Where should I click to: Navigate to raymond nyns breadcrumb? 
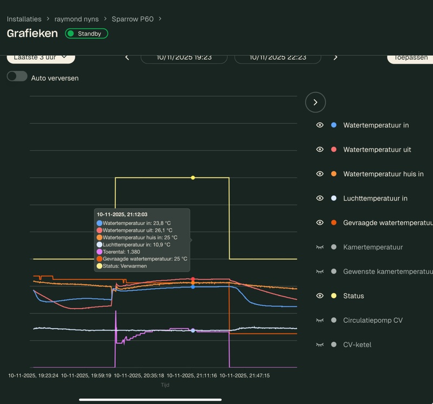pyautogui.click(x=76, y=19)
